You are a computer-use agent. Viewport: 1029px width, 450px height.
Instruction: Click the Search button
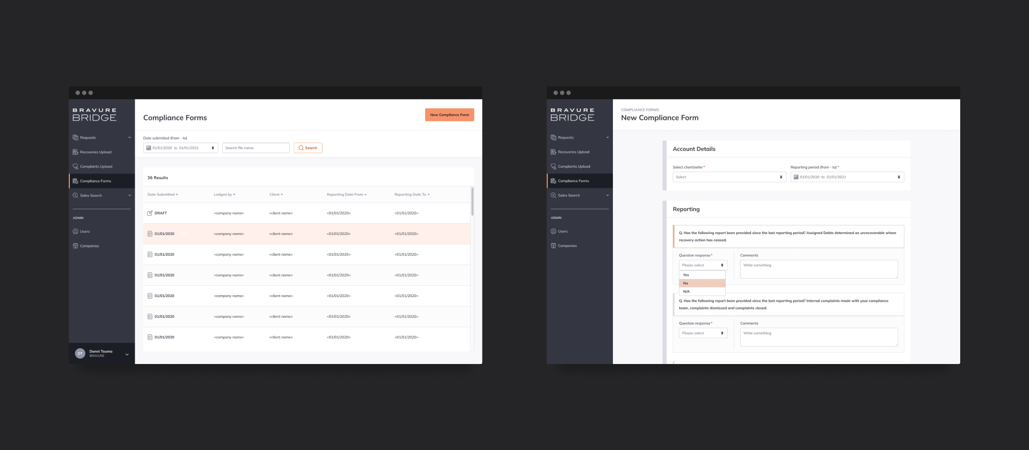[x=308, y=148]
